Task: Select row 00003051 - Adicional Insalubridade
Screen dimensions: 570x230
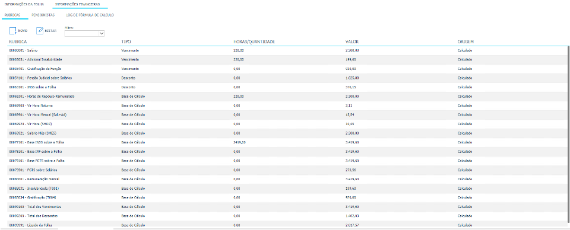Action: [x=287, y=59]
